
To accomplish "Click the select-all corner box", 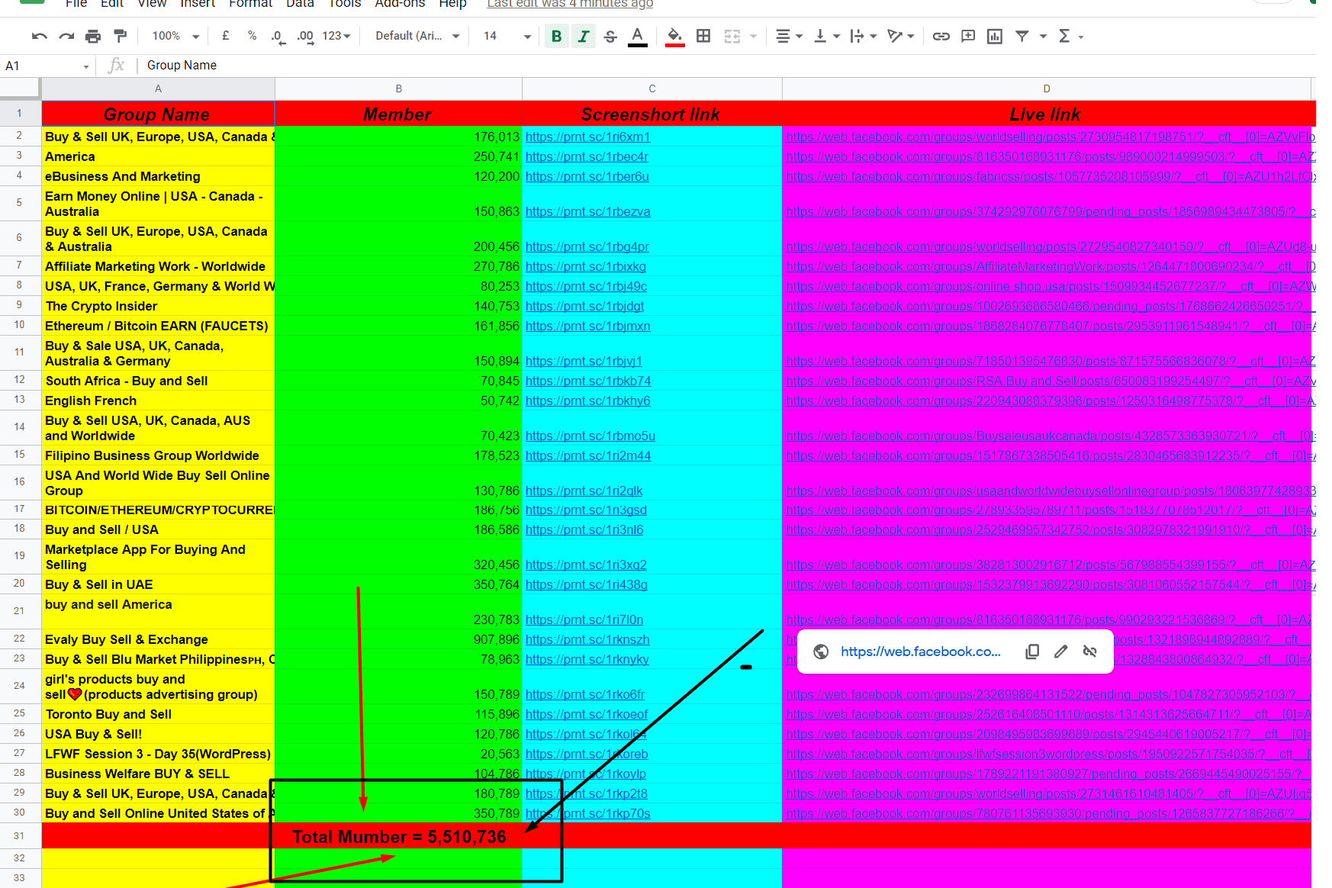I will (20, 88).
